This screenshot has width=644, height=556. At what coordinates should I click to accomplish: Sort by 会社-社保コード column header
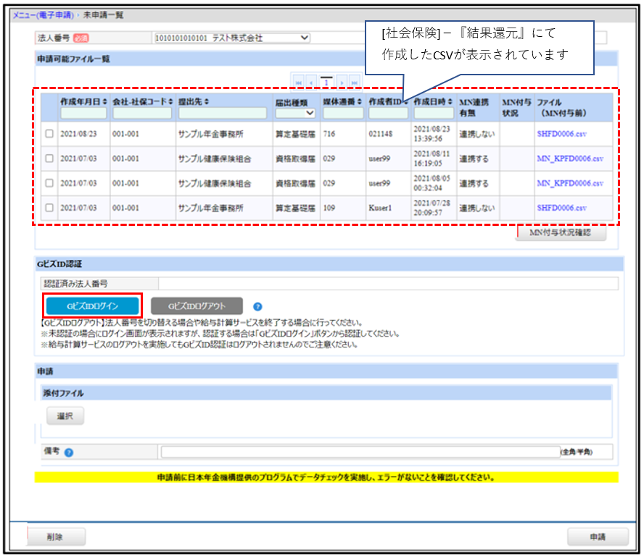click(143, 101)
